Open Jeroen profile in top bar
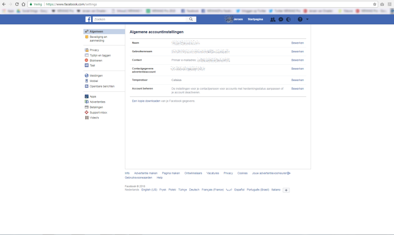The width and height of the screenshot is (394, 235). (234, 19)
